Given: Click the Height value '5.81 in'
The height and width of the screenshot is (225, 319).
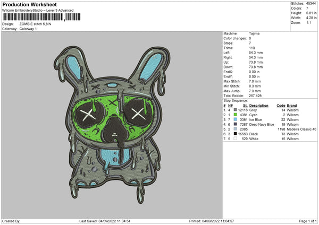Looking at the screenshot, I should [311, 13].
